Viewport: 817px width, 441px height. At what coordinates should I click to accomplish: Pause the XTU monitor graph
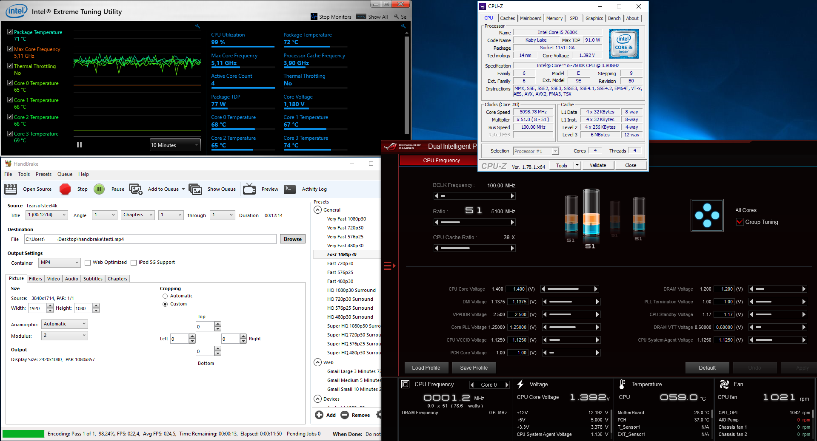(x=79, y=145)
